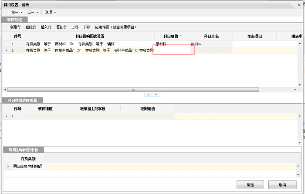Click 删除行 to delete the row
Viewport: 305px width, 194px height.
(x=30, y=27)
